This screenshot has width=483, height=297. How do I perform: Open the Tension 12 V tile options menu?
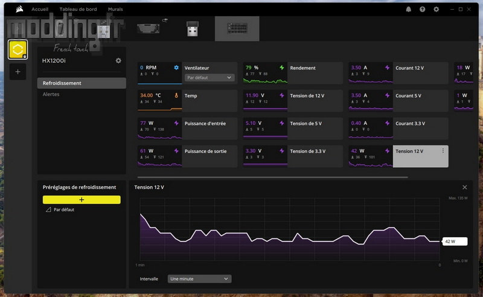coord(443,151)
